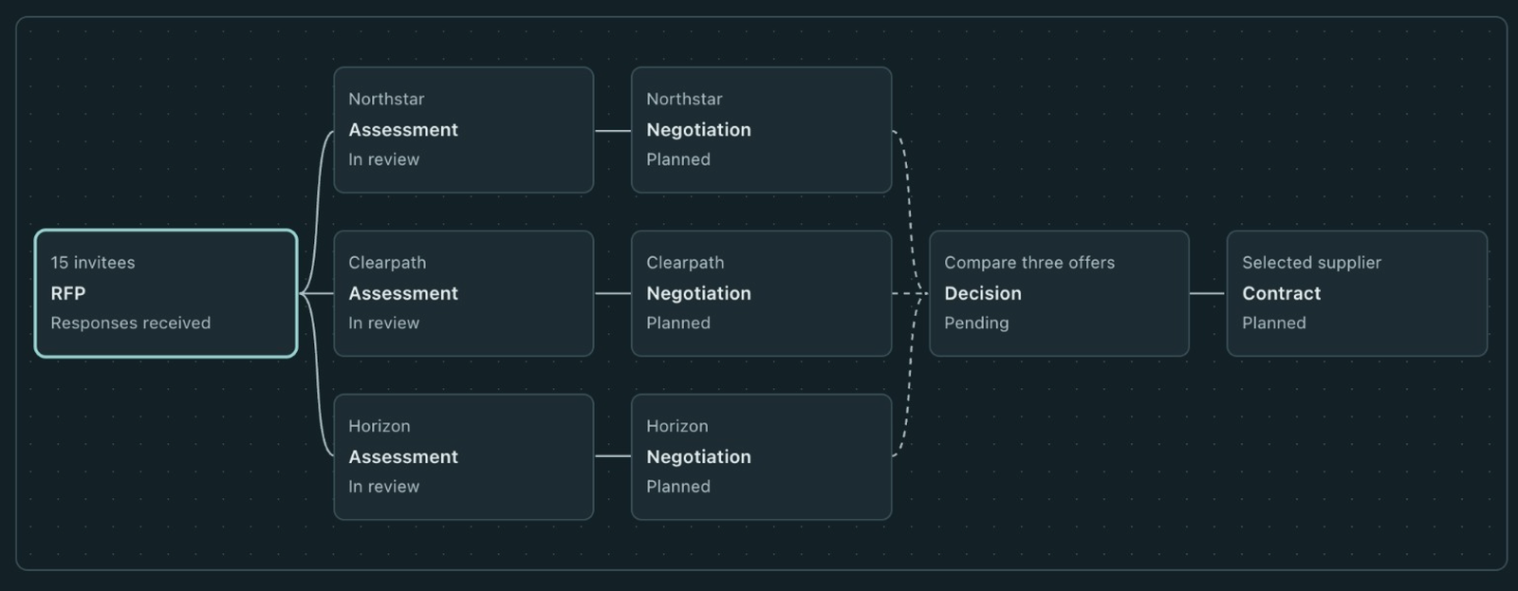Select the solid line linking Decision to Contract
This screenshot has width=1518, height=591.
1208,293
